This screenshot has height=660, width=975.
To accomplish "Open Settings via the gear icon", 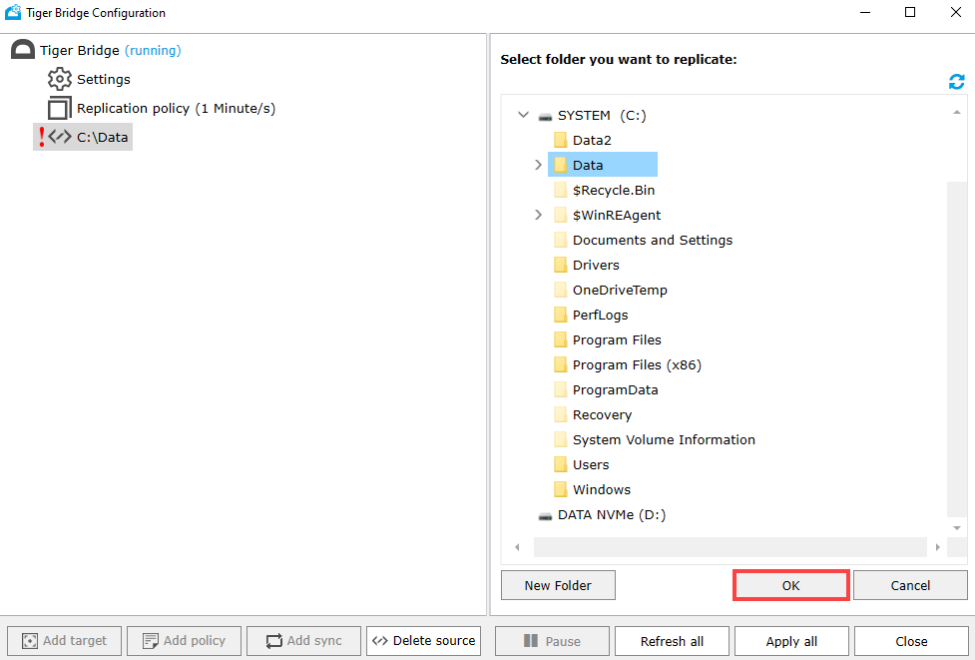I will (60, 79).
